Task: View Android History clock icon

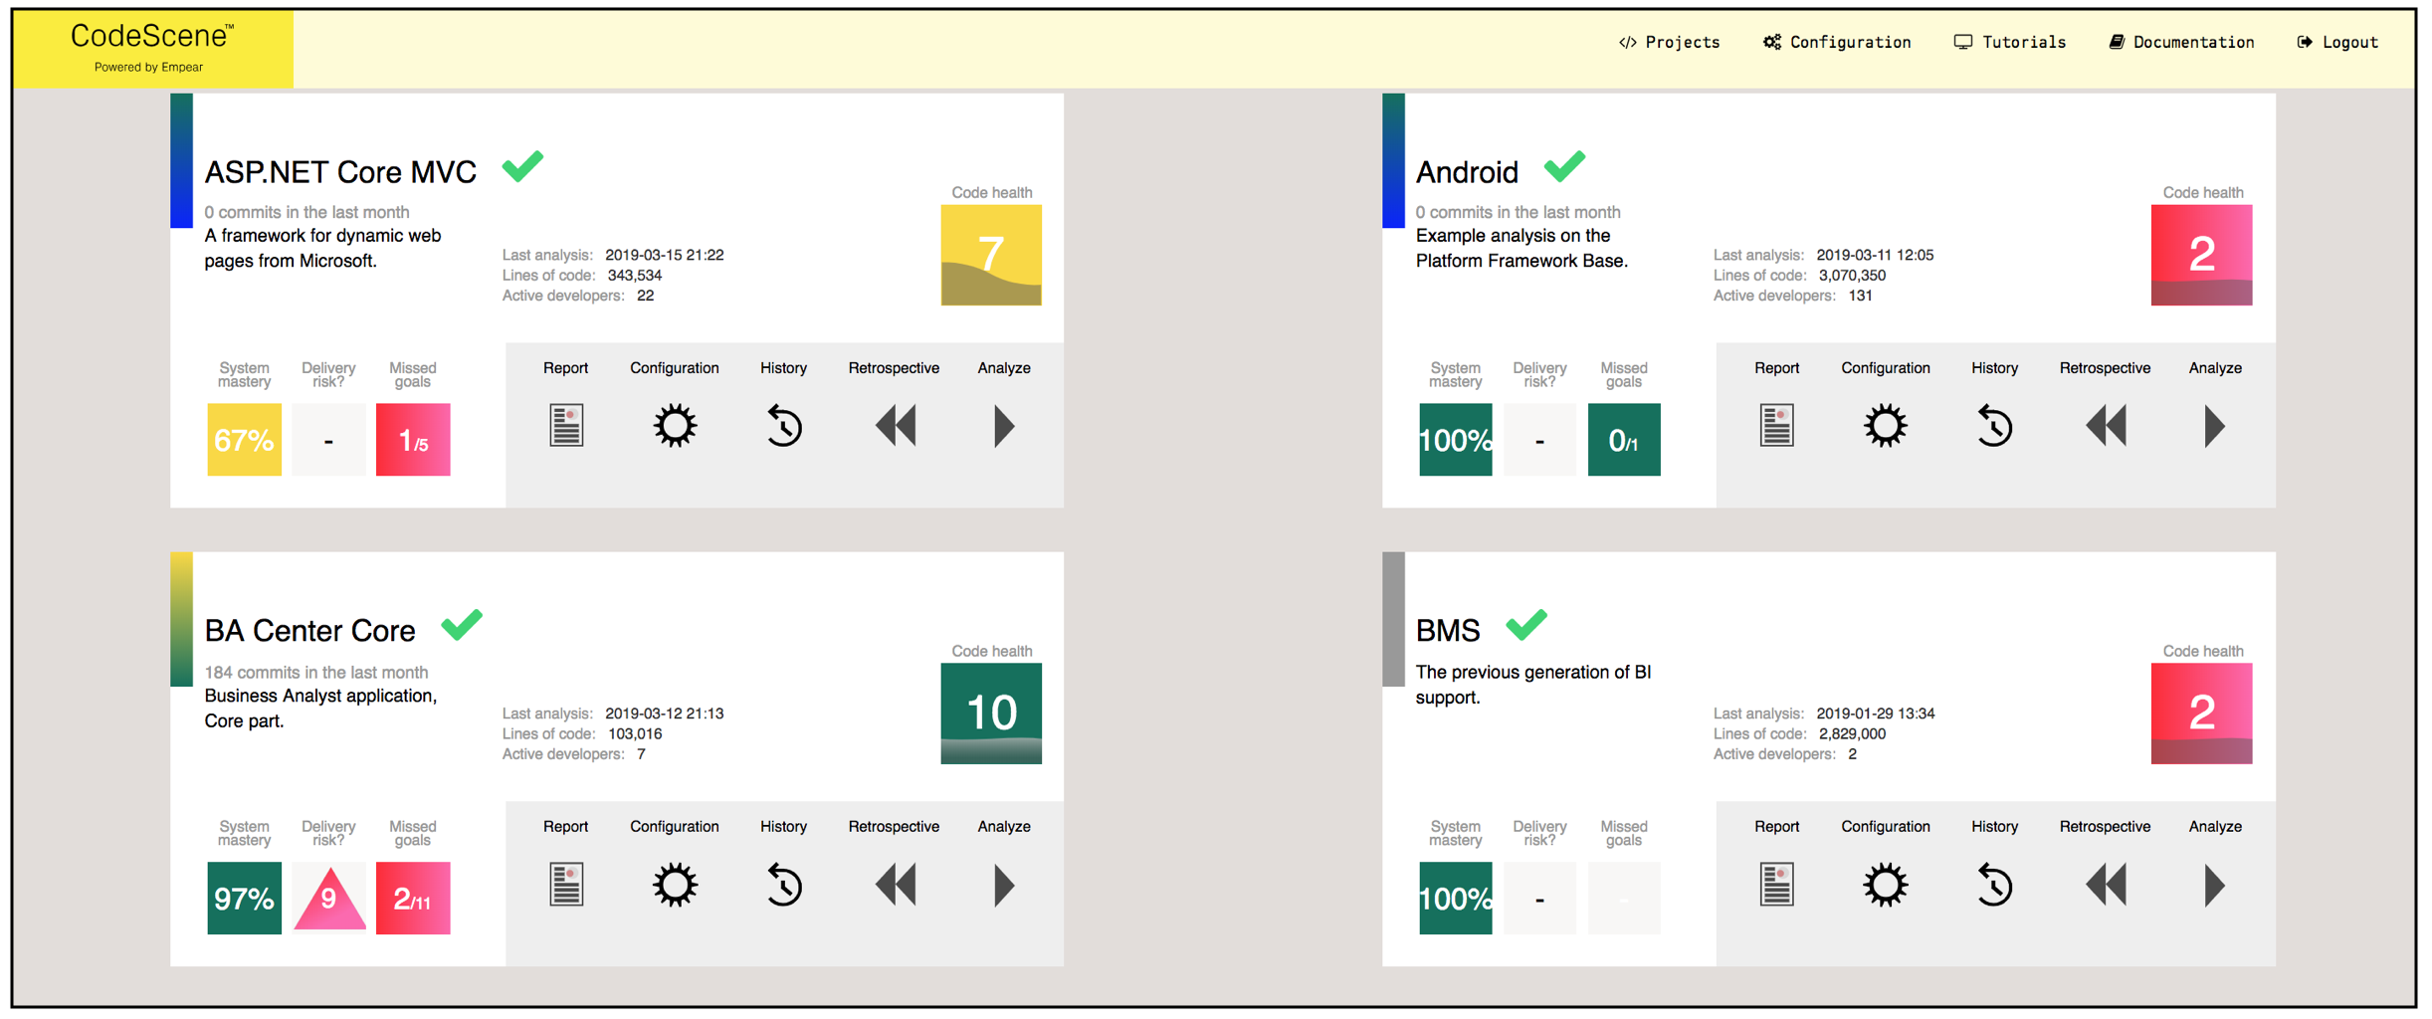Action: click(x=1994, y=426)
